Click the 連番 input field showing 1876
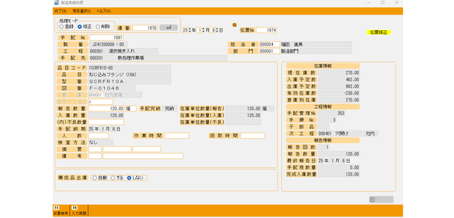 pos(145,28)
